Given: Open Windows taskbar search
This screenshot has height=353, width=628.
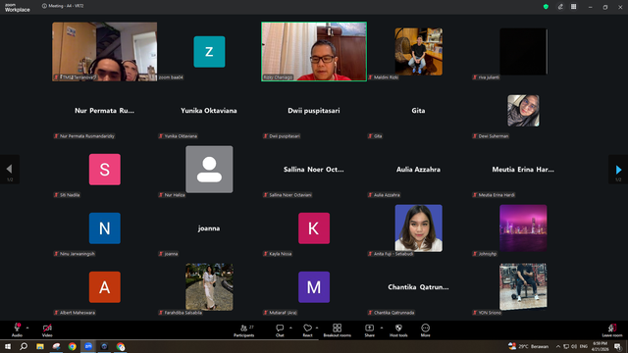Looking at the screenshot, I should 24,346.
